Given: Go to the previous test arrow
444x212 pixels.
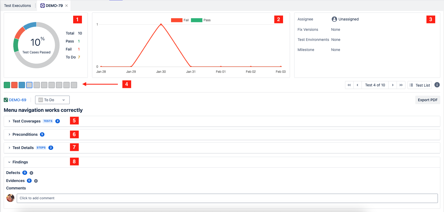Looking at the screenshot, I should click(x=357, y=85).
